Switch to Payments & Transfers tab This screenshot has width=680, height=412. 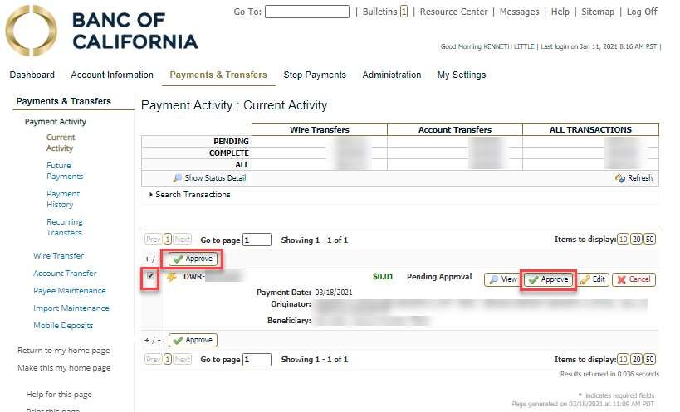(x=218, y=75)
